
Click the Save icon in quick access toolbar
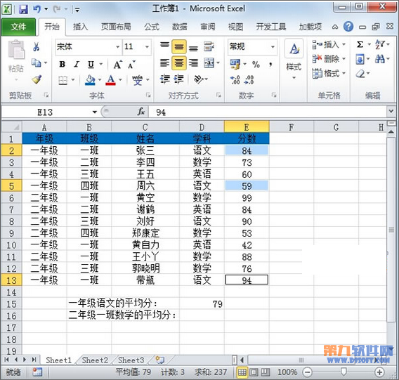coord(23,9)
